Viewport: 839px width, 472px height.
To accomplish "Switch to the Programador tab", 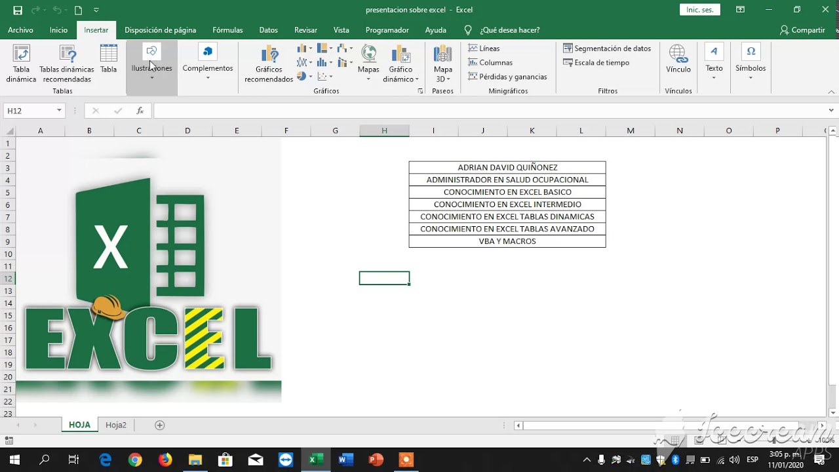I will (387, 30).
